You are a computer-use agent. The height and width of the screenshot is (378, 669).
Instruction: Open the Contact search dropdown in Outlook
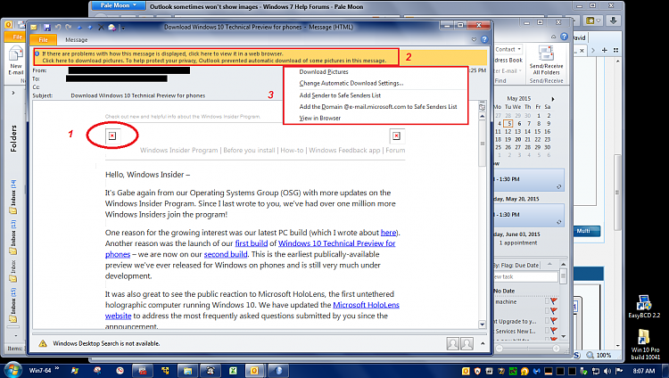tap(508, 50)
